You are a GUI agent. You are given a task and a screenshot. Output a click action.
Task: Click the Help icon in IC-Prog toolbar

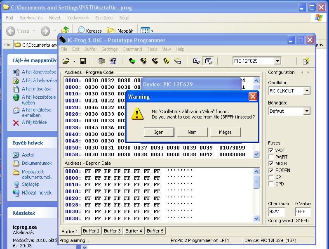[x=306, y=61]
